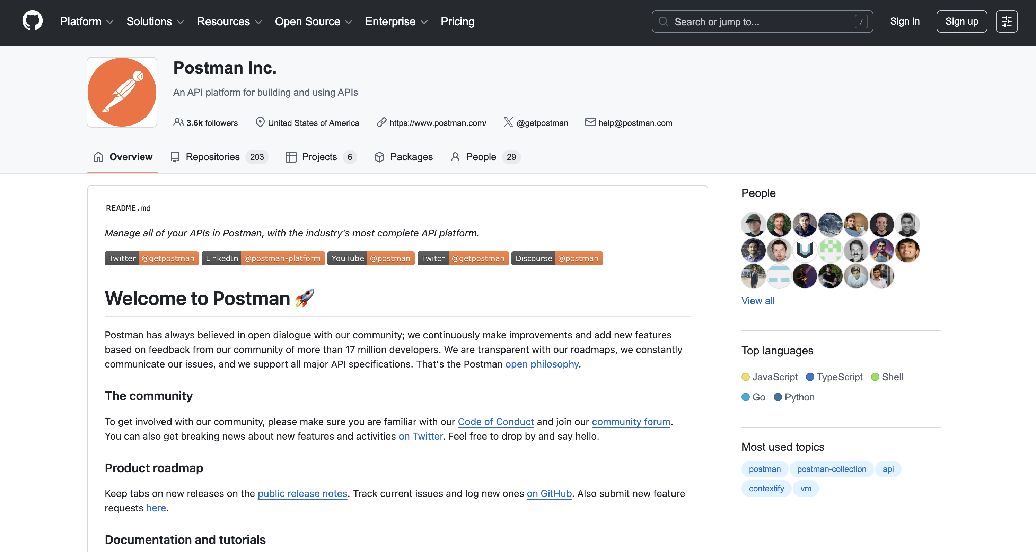The height and width of the screenshot is (552, 1036).
Task: Follow the open philosophy link
Action: pyautogui.click(x=541, y=364)
